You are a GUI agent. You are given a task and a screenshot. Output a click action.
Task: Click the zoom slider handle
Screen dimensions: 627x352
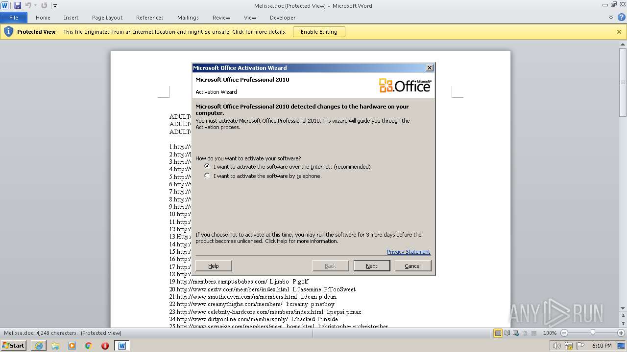pos(593,333)
